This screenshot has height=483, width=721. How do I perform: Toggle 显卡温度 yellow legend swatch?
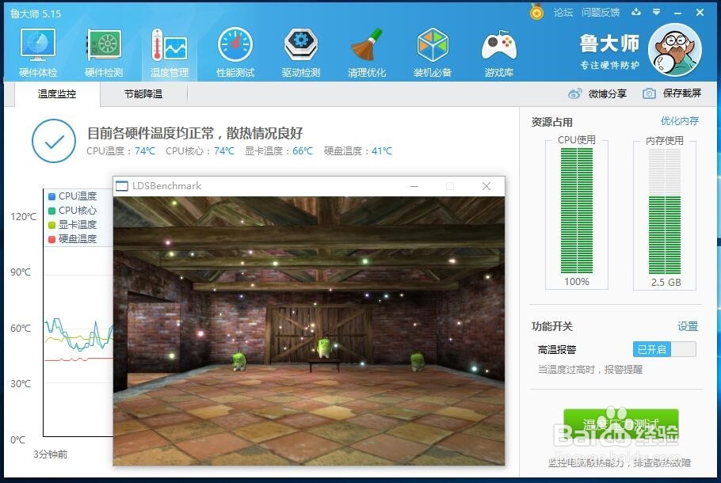tap(52, 225)
